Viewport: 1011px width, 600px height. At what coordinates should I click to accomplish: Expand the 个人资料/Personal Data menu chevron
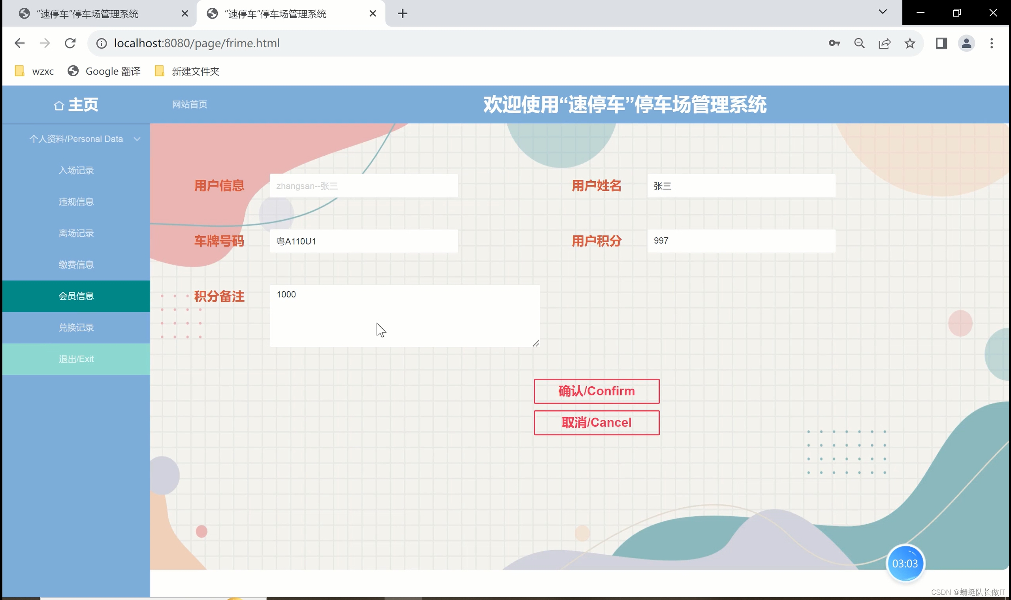[137, 139]
